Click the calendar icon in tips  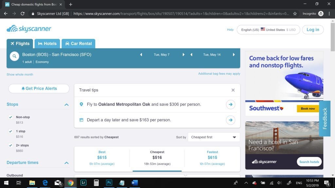pos(81,120)
